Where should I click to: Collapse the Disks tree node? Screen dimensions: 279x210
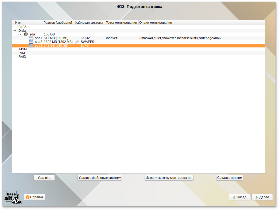click(x=15, y=31)
